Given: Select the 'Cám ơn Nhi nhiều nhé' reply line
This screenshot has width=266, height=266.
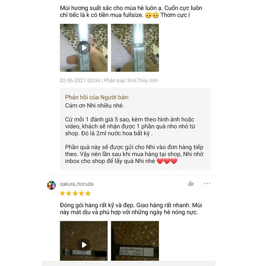Looking at the screenshot, I should (94, 106).
